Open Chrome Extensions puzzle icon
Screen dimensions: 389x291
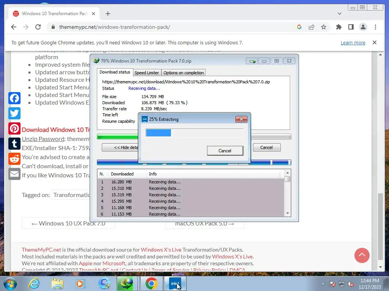click(338, 27)
